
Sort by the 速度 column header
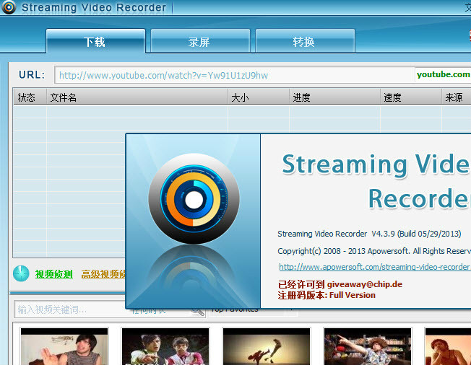point(410,97)
